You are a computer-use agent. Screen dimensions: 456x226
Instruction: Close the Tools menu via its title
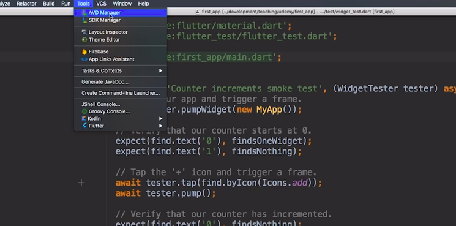[x=83, y=4]
